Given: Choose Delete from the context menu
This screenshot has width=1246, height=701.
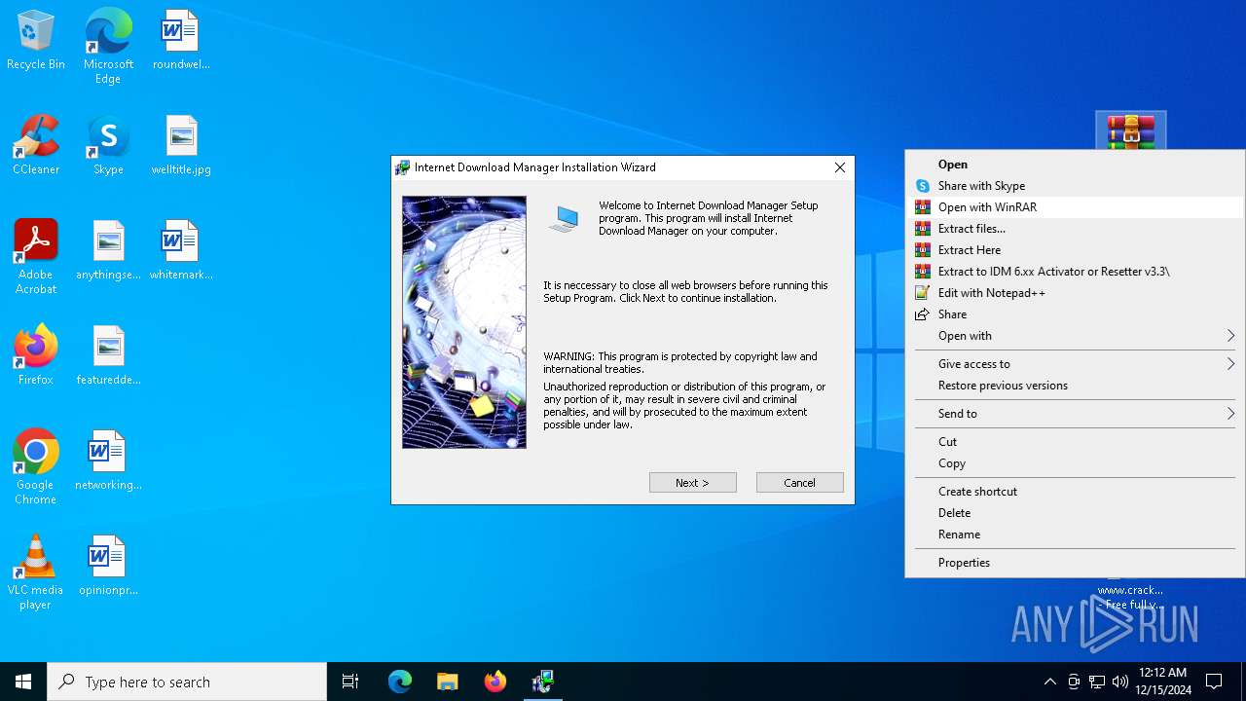Looking at the screenshot, I should point(1075,513).
